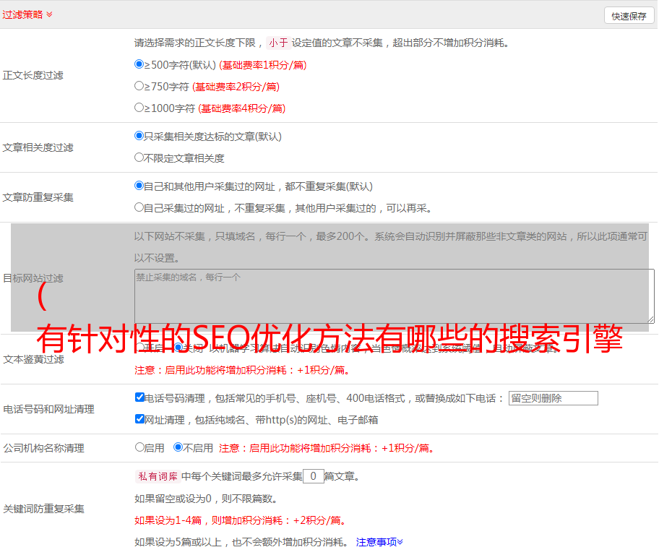
Task: Click the 关键词防重复采集 row label
Action: 43,509
